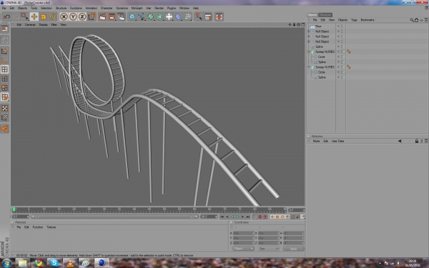This screenshot has width=429, height=268.
Task: Click the tag on upper Sweep NURBS
Action: point(349,51)
